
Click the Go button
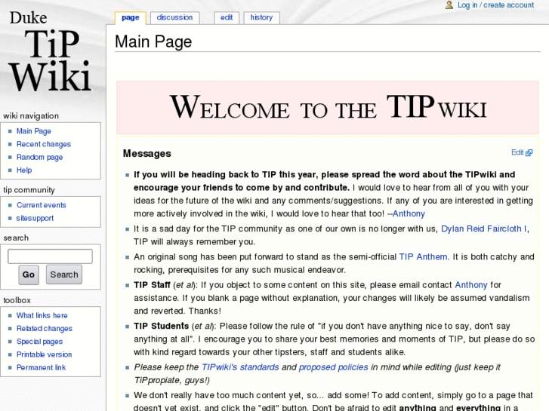coord(29,275)
